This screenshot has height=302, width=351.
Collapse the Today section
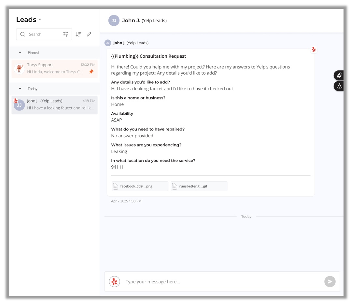pos(20,89)
